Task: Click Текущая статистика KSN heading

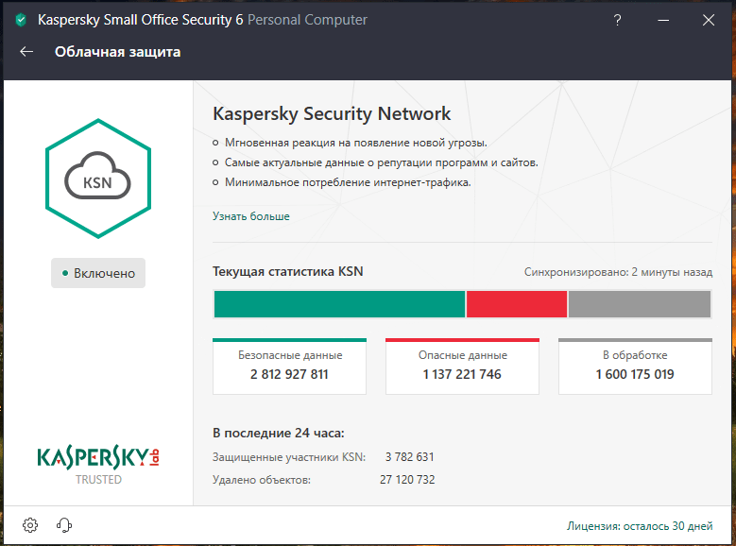Action: (x=288, y=271)
